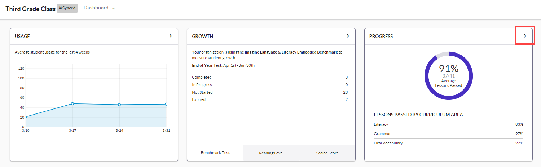The image size is (541, 167).
Task: Select the Benchmark Test tab
Action: 215,153
